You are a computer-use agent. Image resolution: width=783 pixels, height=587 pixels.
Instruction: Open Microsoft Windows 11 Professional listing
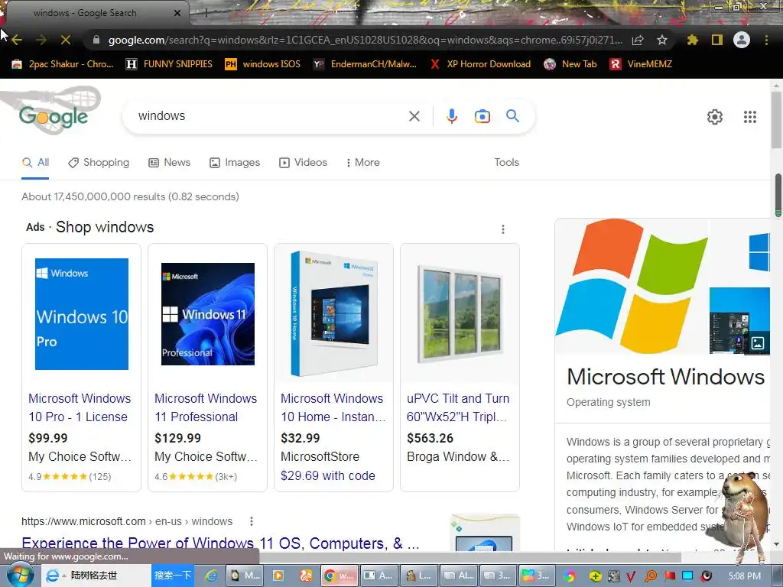pyautogui.click(x=206, y=407)
